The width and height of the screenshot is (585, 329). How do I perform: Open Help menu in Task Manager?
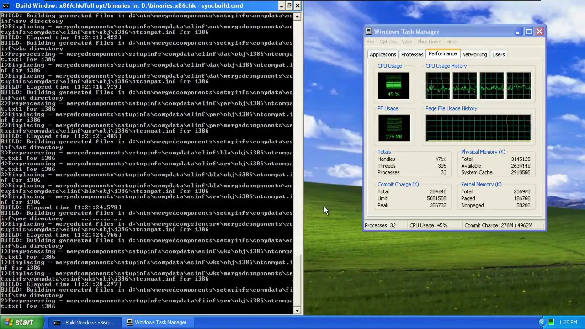[451, 42]
